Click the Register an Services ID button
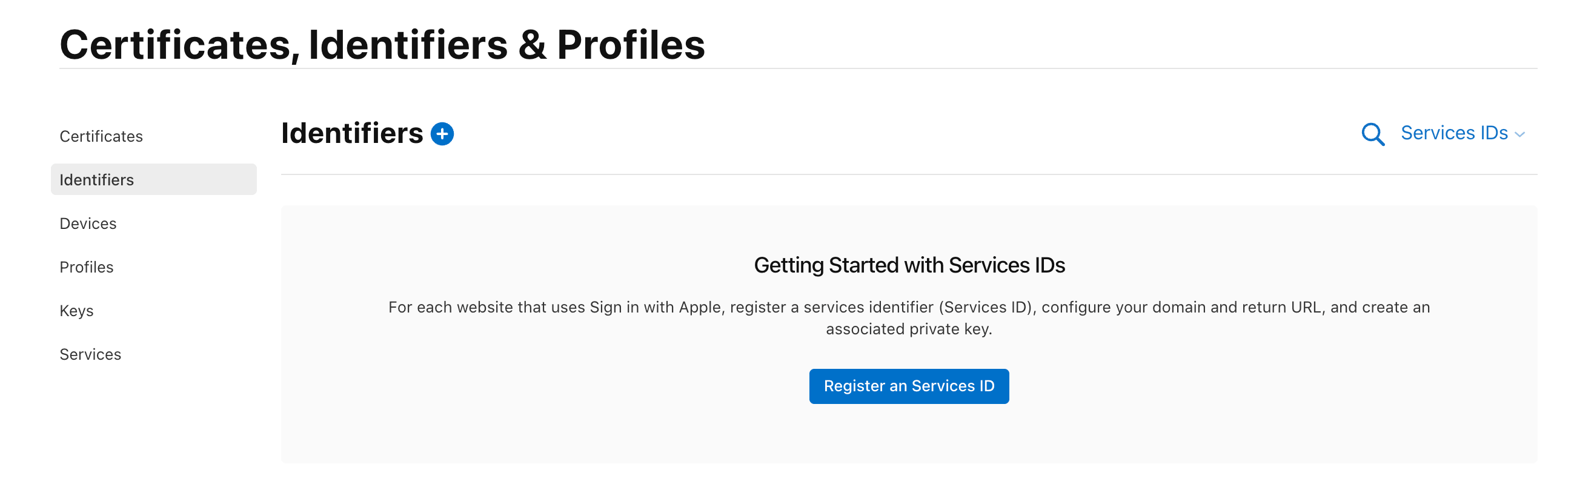 click(x=909, y=386)
